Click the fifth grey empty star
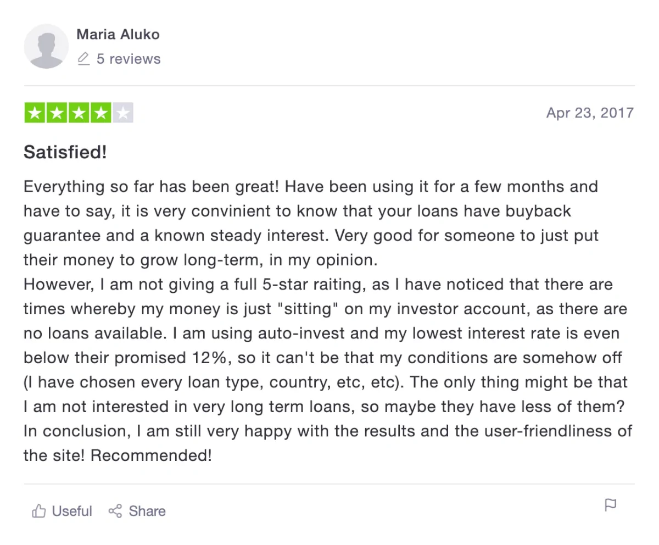Viewport: 659px width, 545px height. (123, 113)
